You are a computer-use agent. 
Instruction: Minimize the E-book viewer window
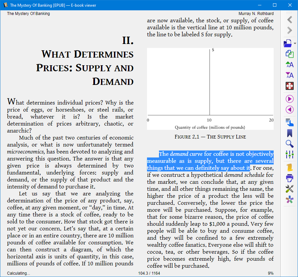[x=260, y=5]
